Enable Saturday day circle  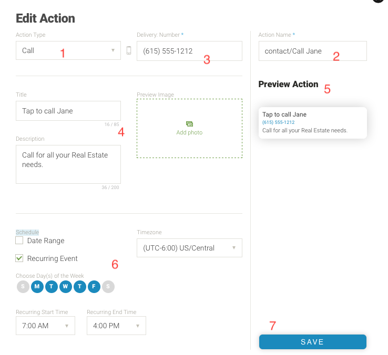click(x=108, y=287)
